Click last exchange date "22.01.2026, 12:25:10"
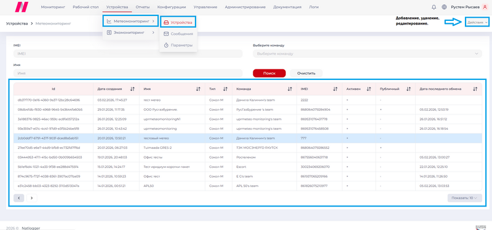 [449, 167]
